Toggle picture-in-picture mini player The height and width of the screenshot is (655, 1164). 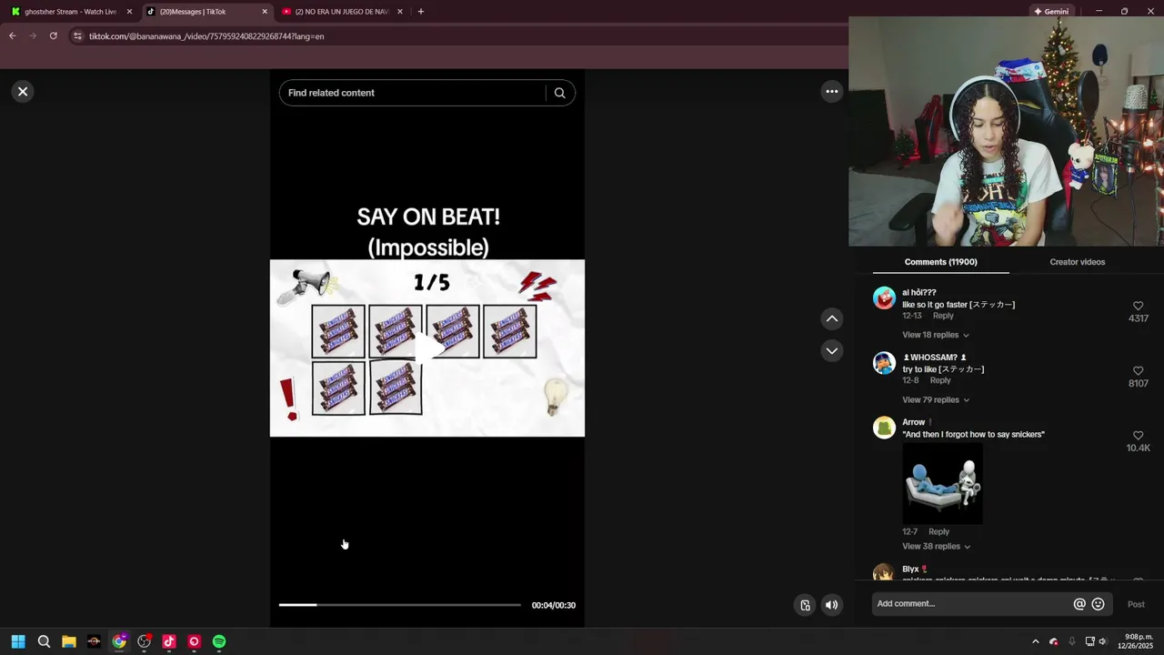pos(805,605)
